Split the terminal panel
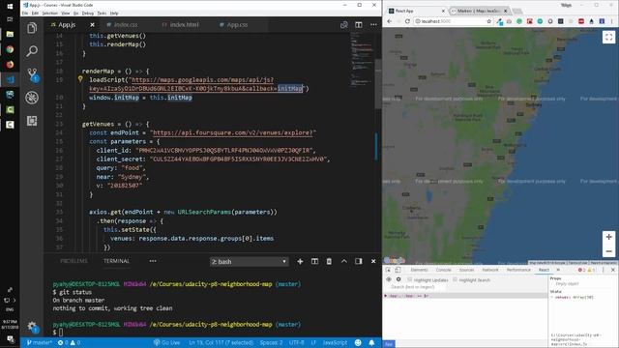Image resolution: width=619 pixels, height=348 pixels. (x=314, y=261)
